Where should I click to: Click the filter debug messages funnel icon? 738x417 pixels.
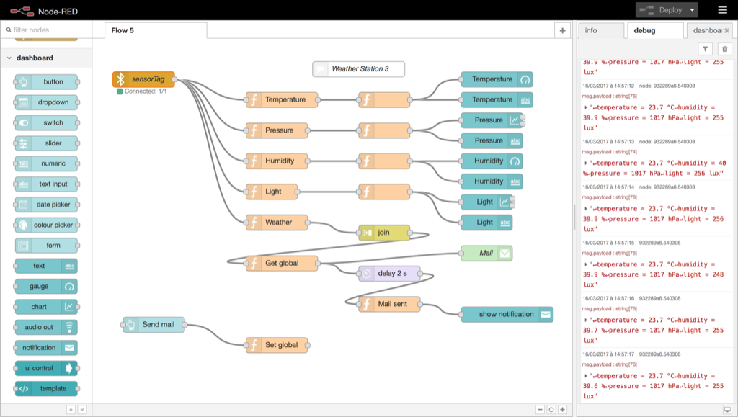coord(706,49)
